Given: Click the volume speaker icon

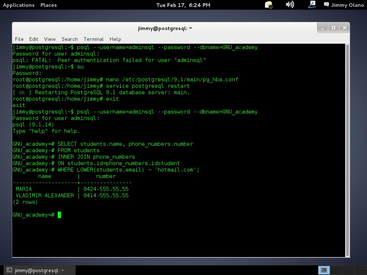Looking at the screenshot, I should (290, 5).
